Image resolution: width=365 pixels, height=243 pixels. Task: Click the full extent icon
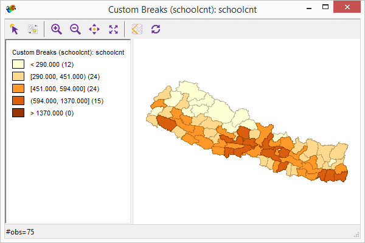(113, 29)
